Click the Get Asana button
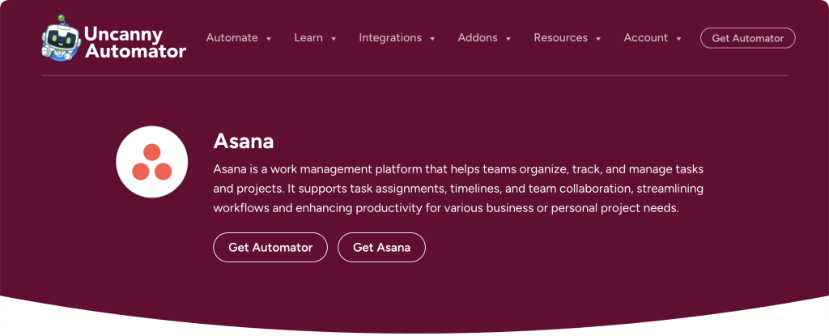 (381, 248)
